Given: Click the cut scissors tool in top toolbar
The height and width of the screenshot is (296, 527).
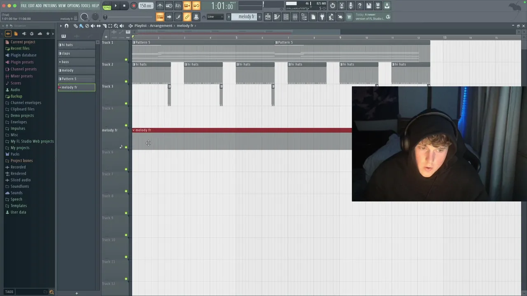Looking at the screenshot, I should tap(342, 6).
